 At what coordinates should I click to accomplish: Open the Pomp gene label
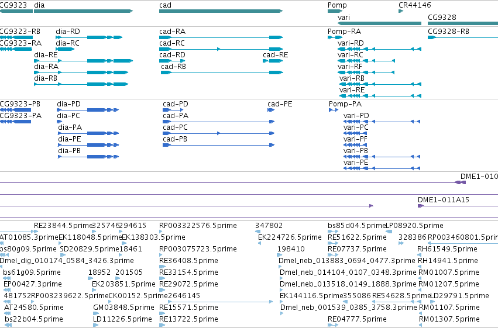click(x=337, y=5)
